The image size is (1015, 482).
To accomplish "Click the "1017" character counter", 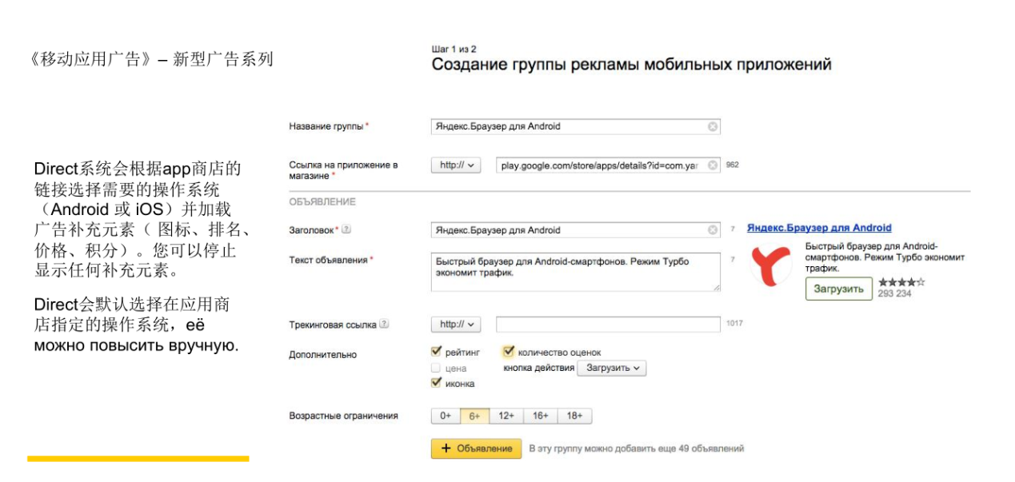I will (x=734, y=324).
